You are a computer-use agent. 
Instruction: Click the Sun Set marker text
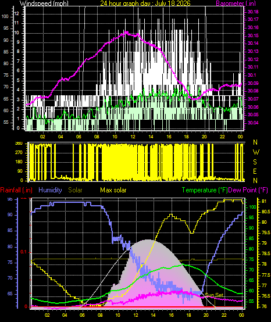pos(214,295)
